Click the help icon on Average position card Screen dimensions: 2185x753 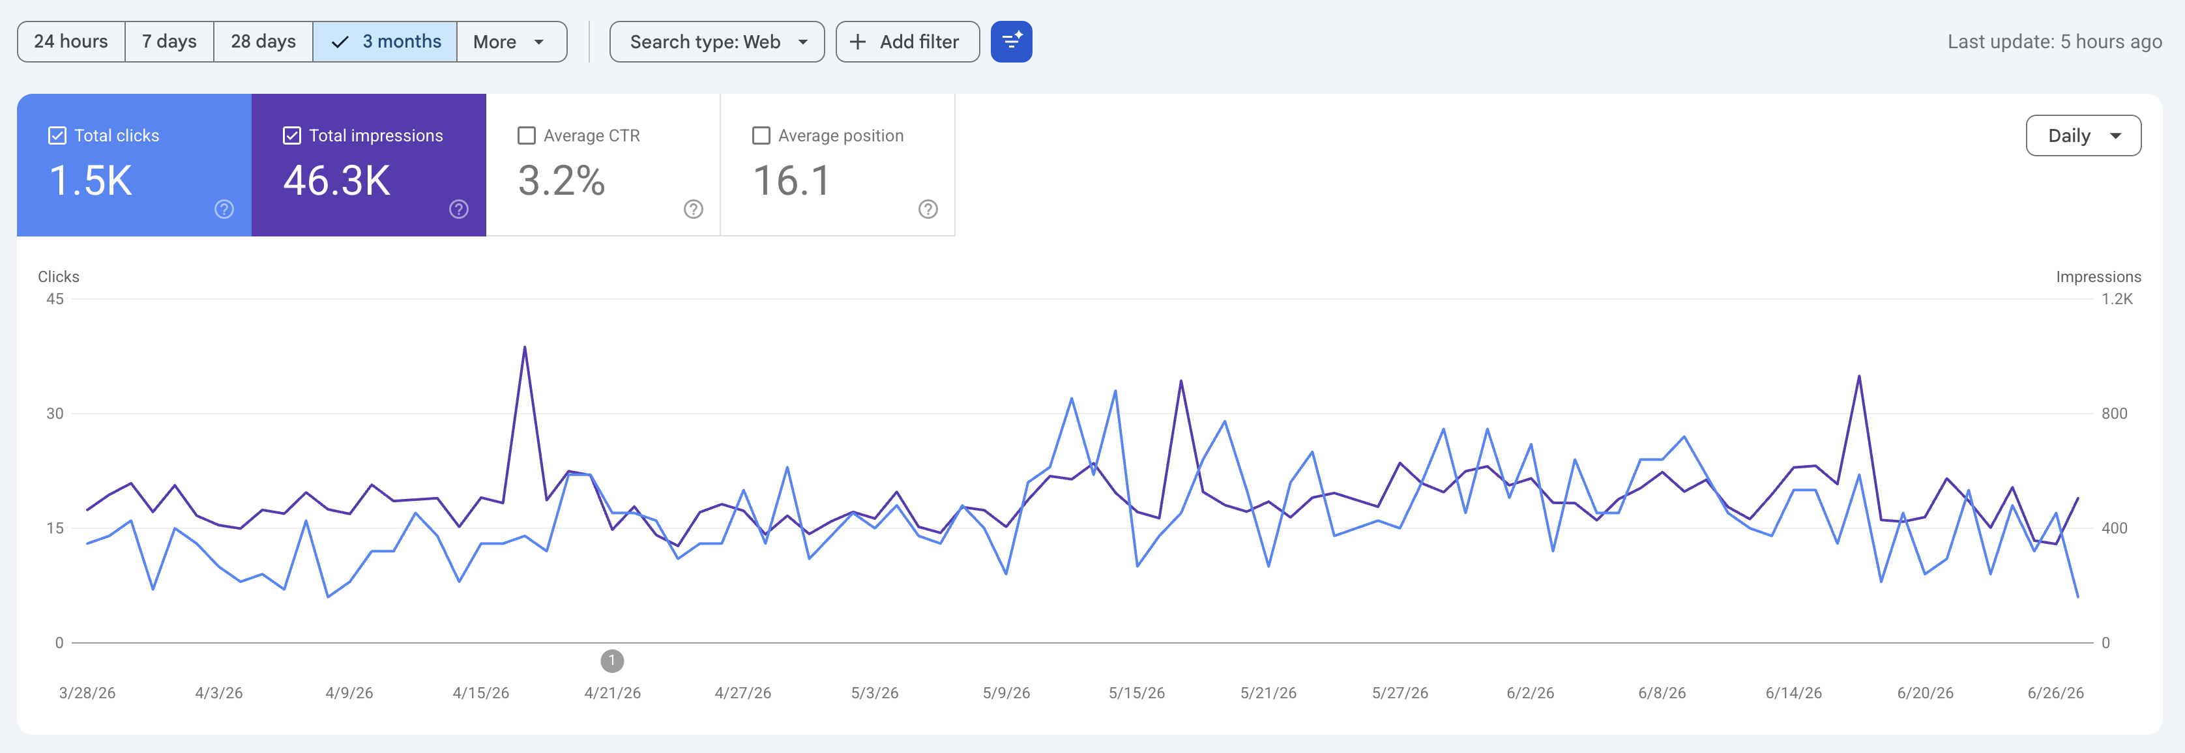click(x=928, y=210)
